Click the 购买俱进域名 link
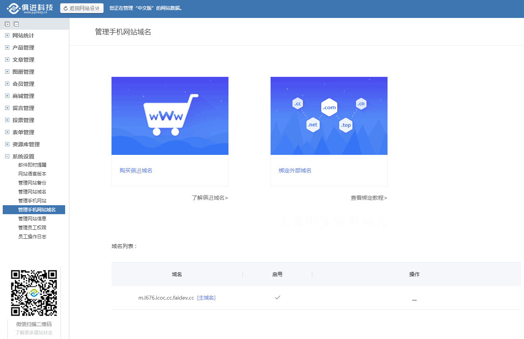524x339 pixels. pos(136,170)
